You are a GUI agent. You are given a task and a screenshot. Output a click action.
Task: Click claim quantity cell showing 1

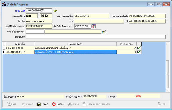click(127, 52)
